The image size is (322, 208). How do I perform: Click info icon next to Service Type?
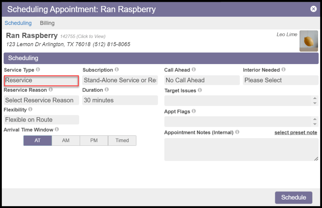pos(38,69)
